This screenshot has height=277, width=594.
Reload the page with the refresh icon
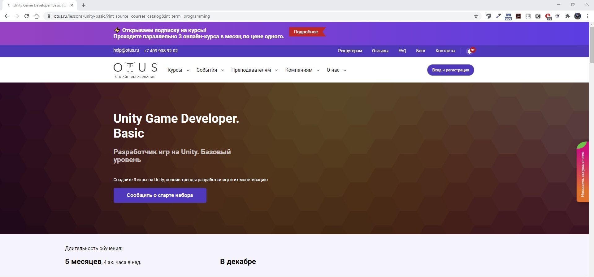click(27, 16)
